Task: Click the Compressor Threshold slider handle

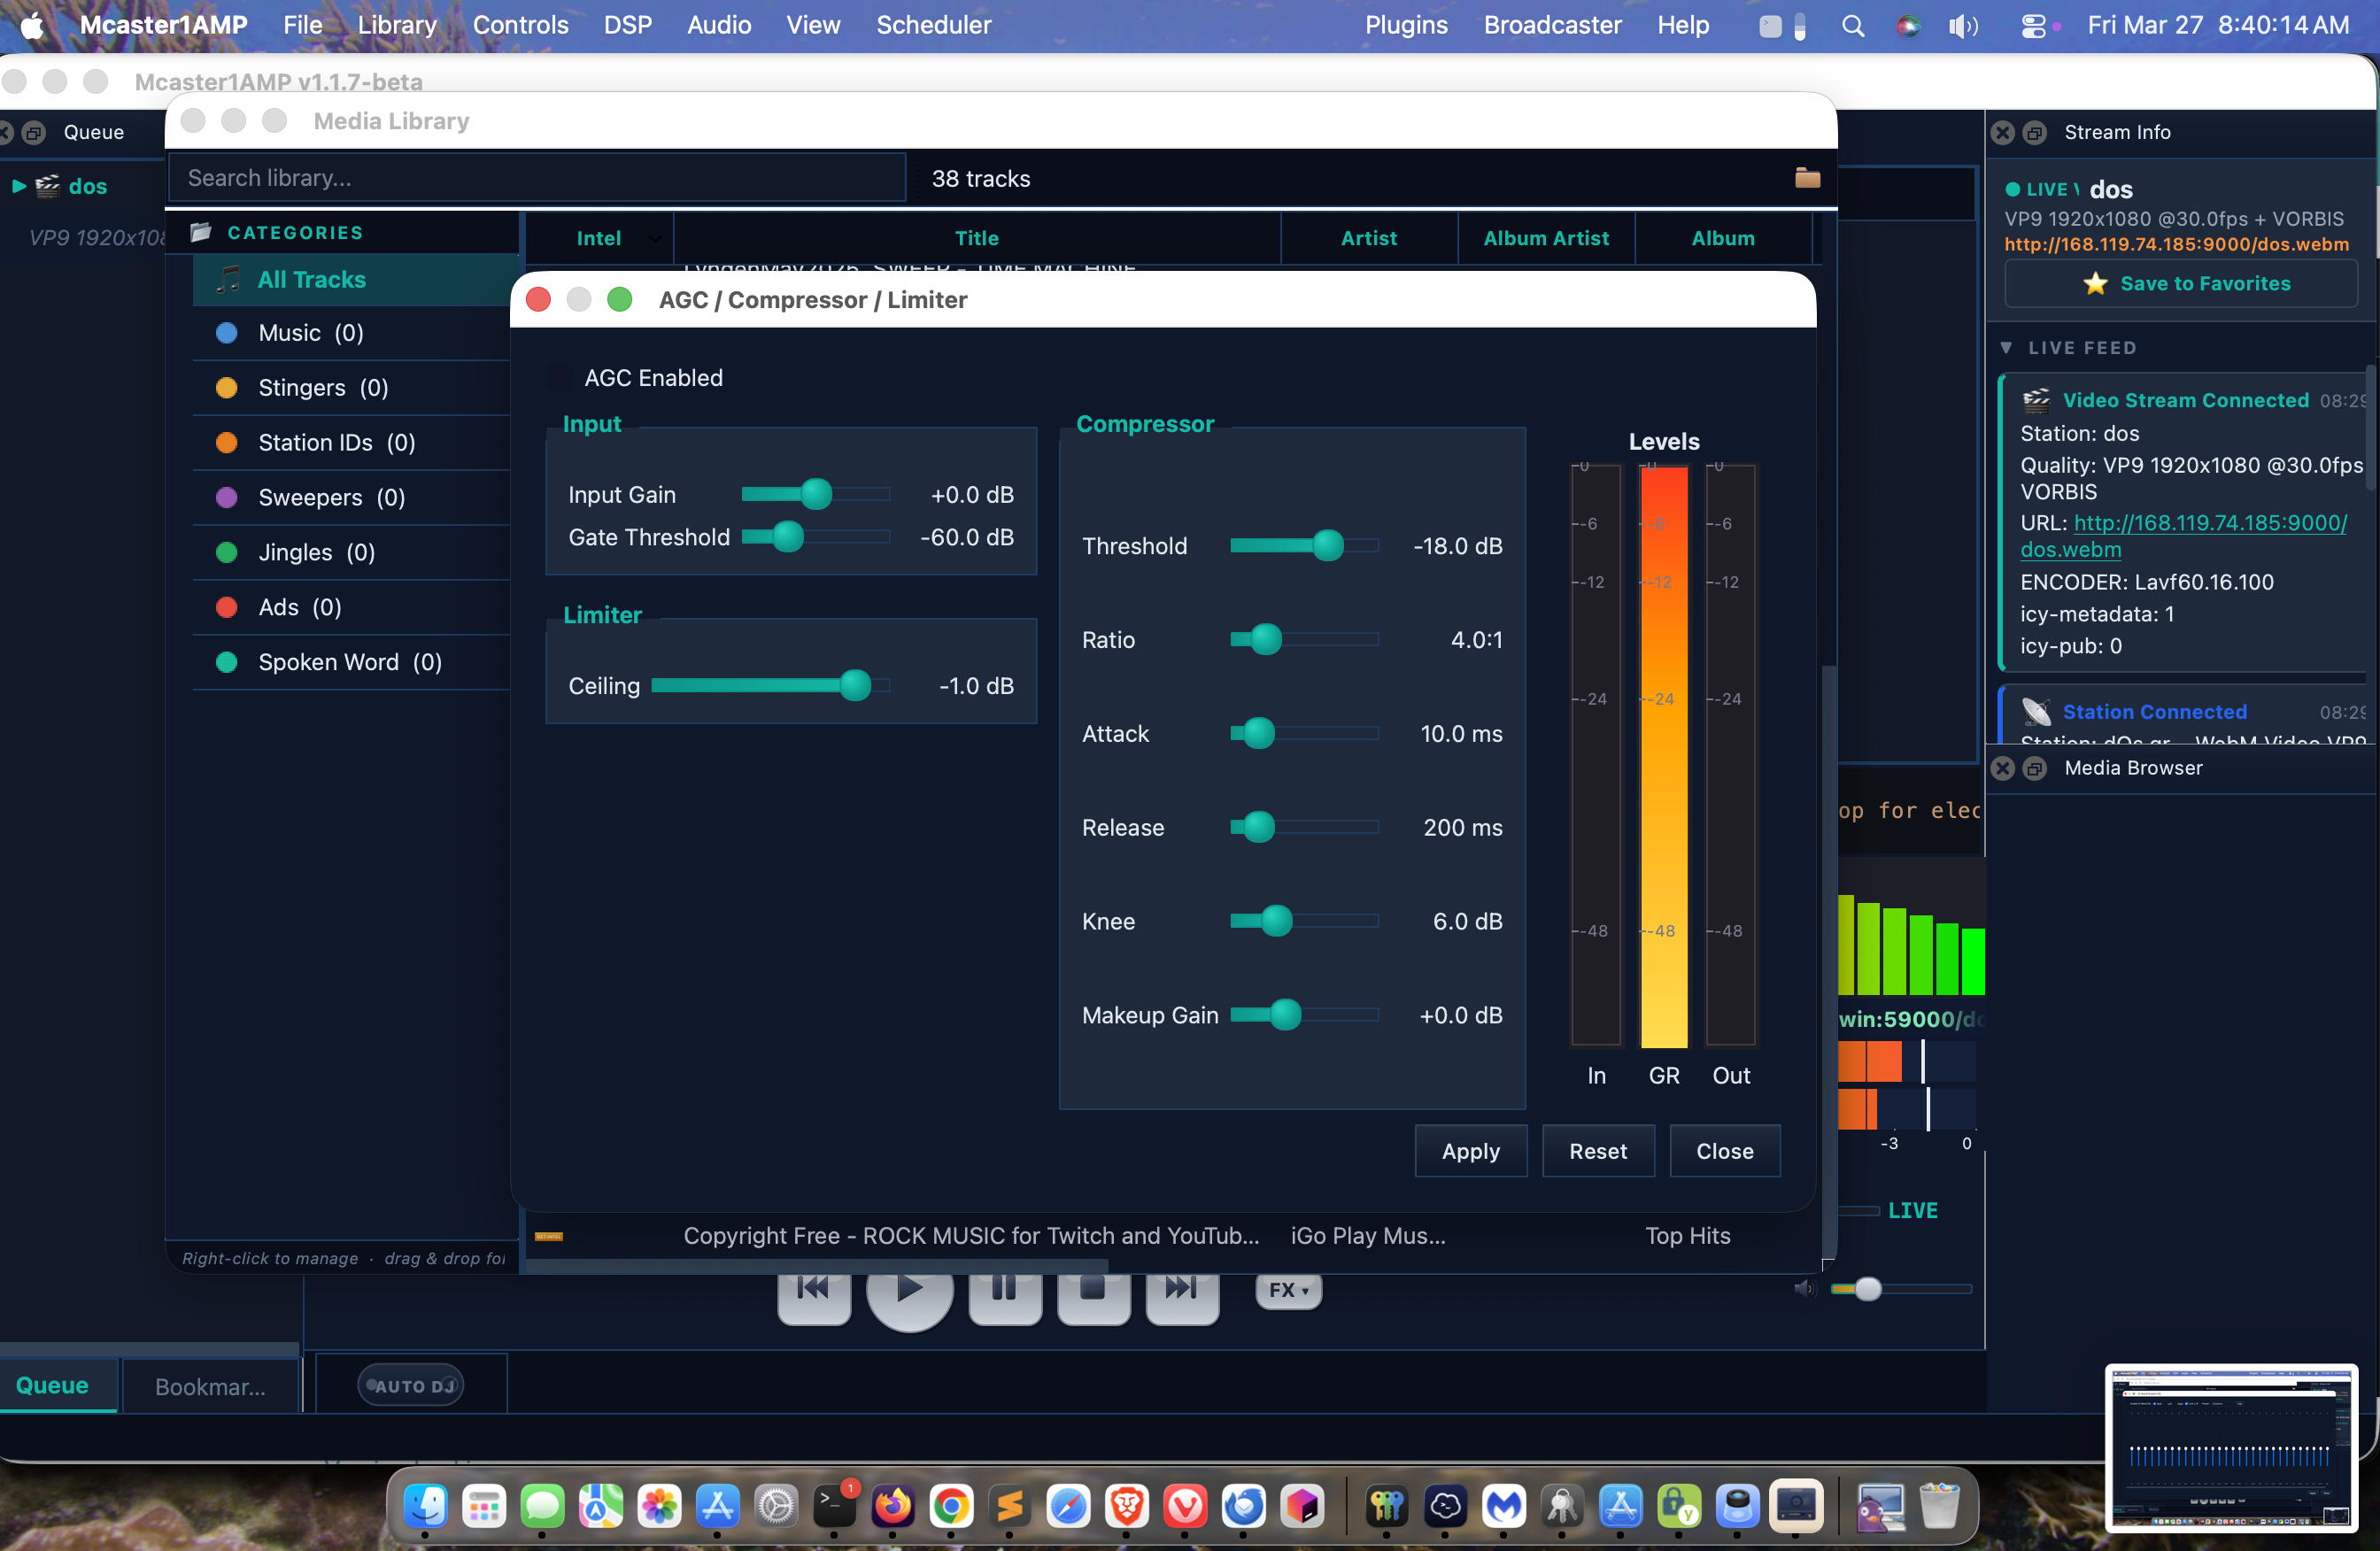Action: click(1328, 546)
